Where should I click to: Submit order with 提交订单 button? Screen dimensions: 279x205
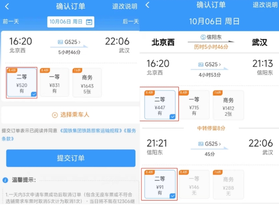point(71,158)
